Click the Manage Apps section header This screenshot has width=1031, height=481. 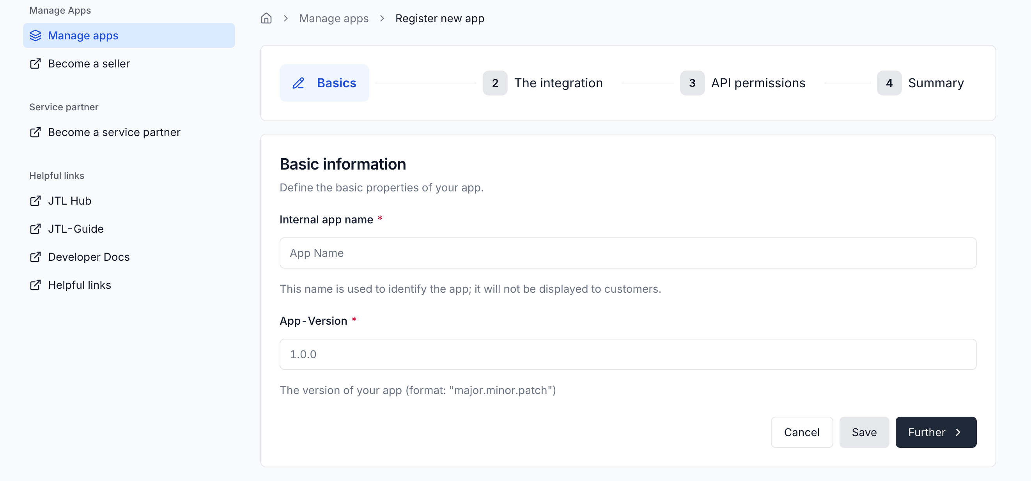click(x=60, y=10)
